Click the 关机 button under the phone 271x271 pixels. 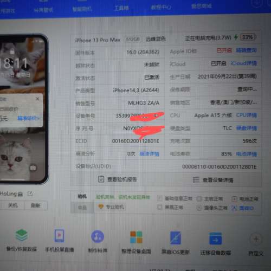pyautogui.click(x=12, y=205)
